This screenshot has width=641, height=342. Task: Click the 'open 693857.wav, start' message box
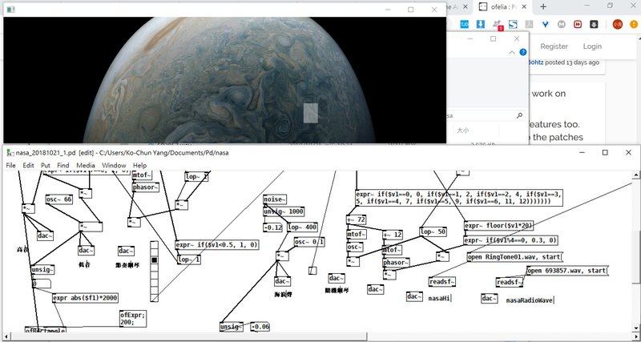(x=567, y=271)
